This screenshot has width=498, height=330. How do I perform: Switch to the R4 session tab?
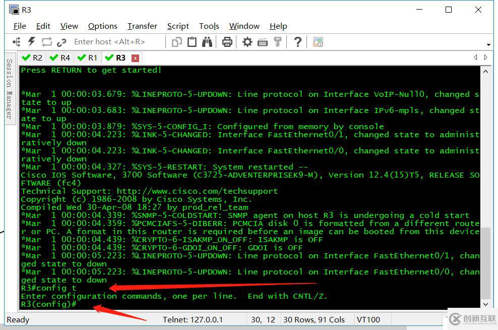(59, 58)
